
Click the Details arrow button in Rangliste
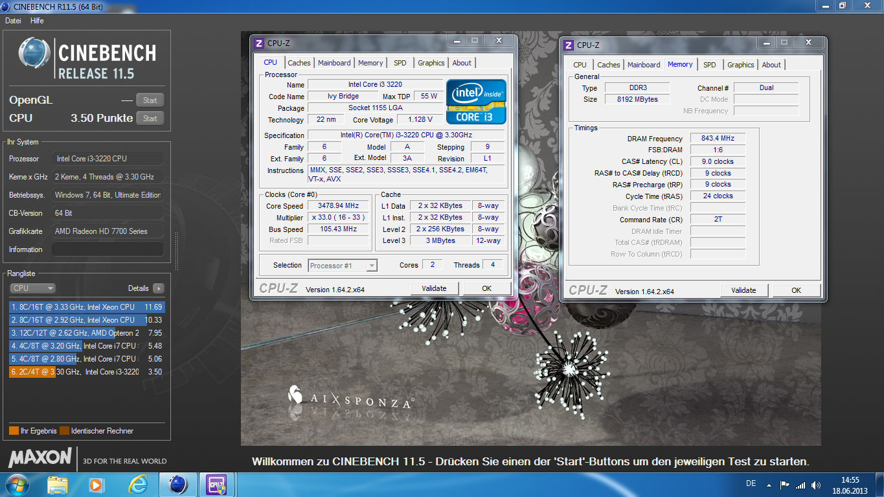158,288
